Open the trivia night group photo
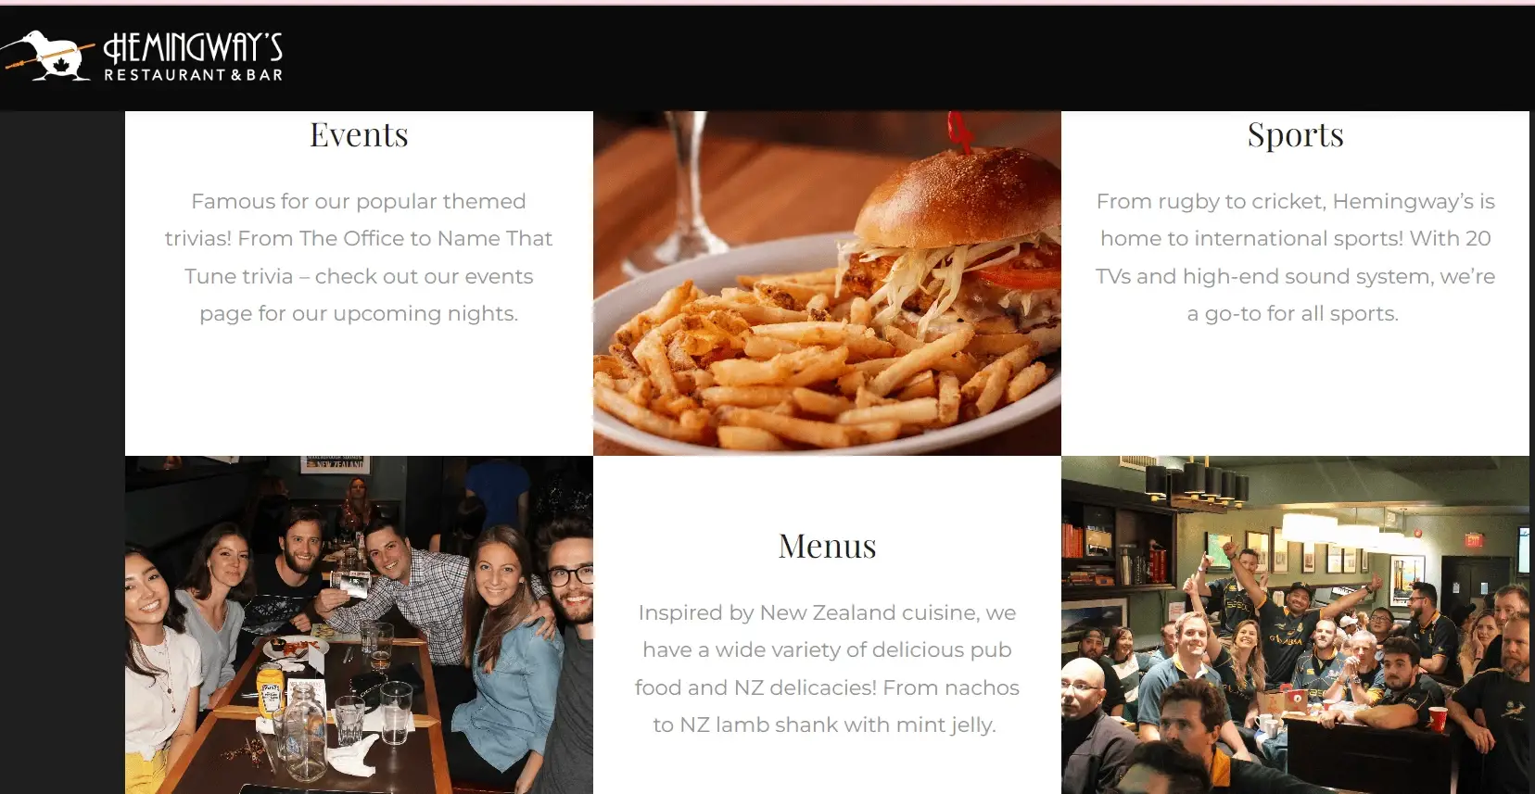Image resolution: width=1535 pixels, height=794 pixels. click(359, 624)
